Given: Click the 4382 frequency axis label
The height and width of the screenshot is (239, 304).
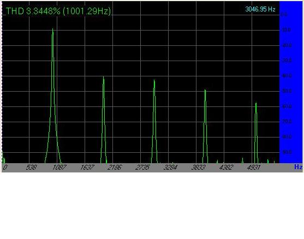Looking at the screenshot, I should point(226,168).
